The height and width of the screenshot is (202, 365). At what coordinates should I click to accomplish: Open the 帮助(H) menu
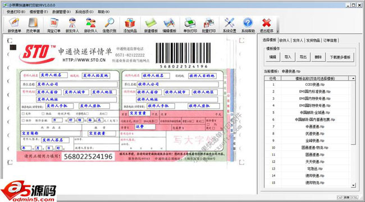pos(103,12)
